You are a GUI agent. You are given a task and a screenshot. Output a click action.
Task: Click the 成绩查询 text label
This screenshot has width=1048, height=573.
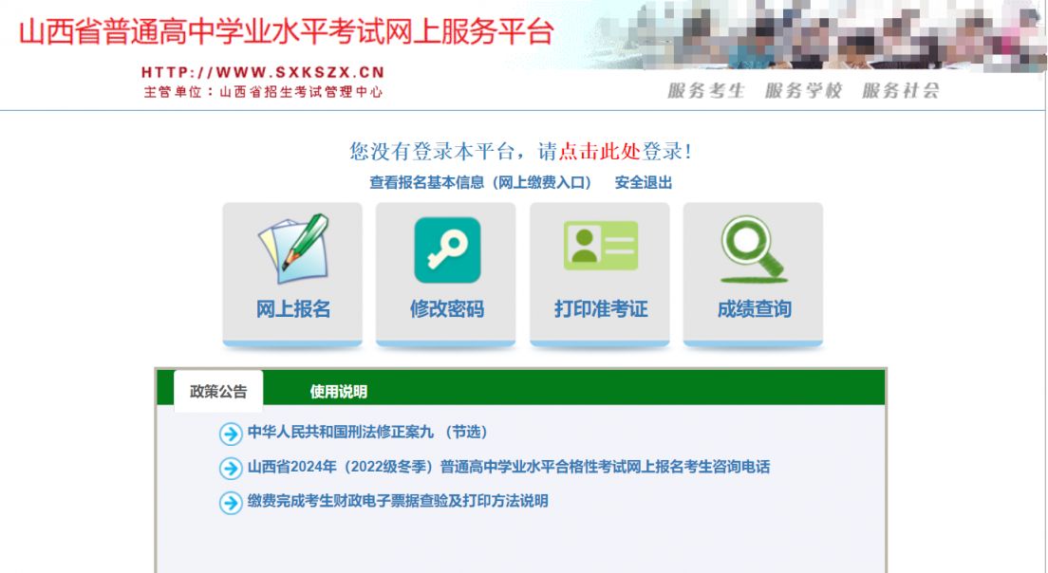(x=755, y=308)
